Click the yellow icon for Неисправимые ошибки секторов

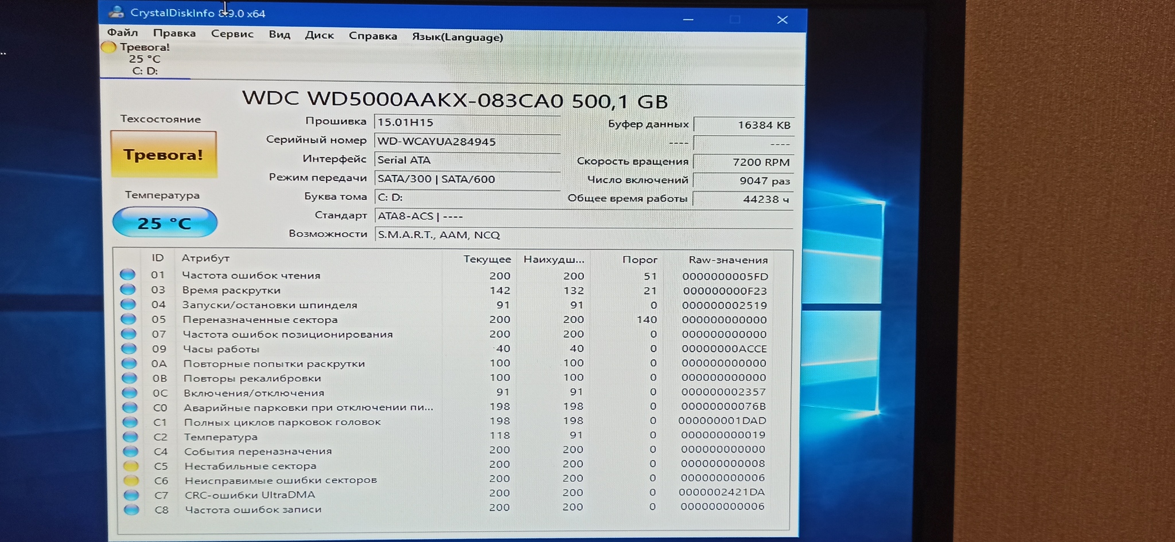pyautogui.click(x=131, y=480)
